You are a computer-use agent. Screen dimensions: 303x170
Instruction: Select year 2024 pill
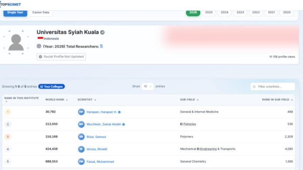pos(225,13)
